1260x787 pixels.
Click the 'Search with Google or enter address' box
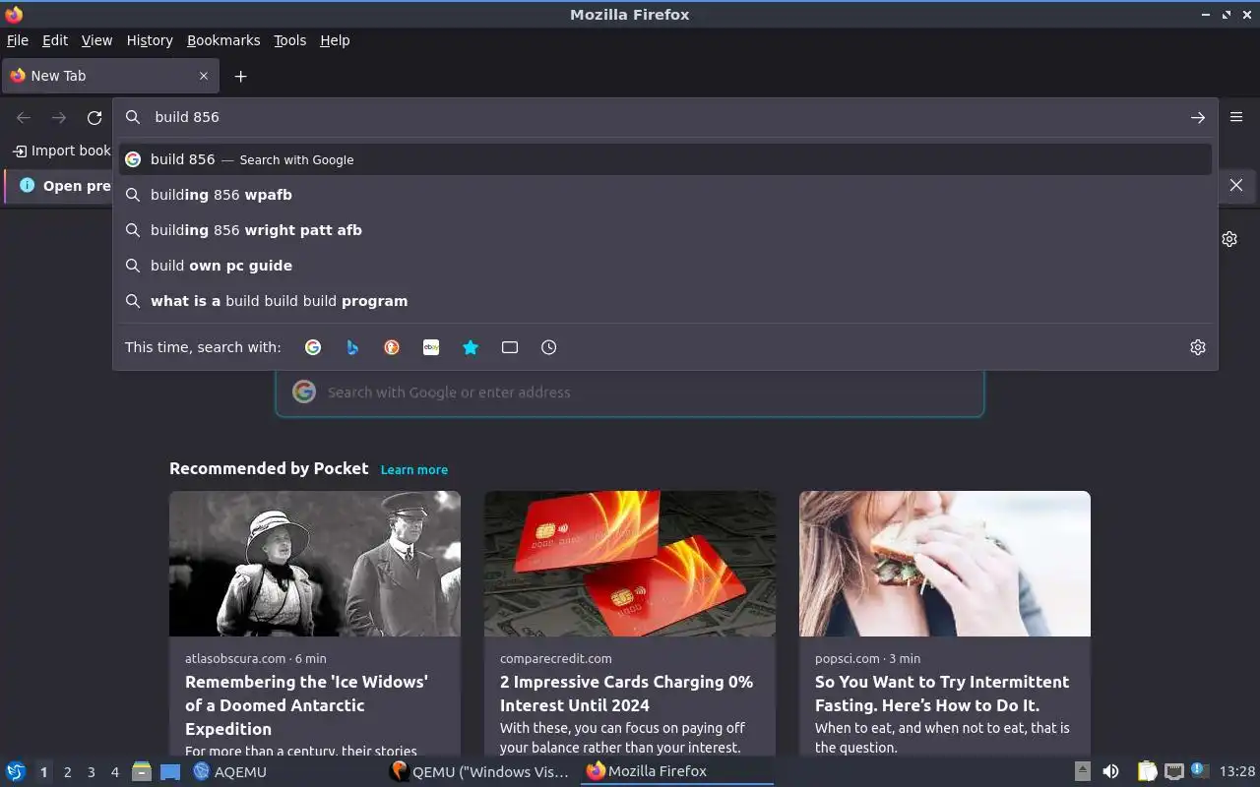coord(630,392)
